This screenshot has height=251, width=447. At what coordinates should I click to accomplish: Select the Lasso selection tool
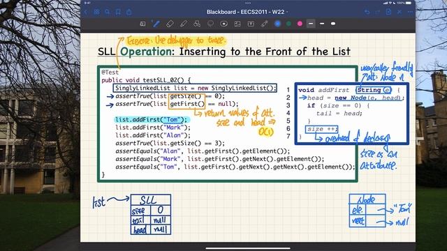(x=210, y=24)
